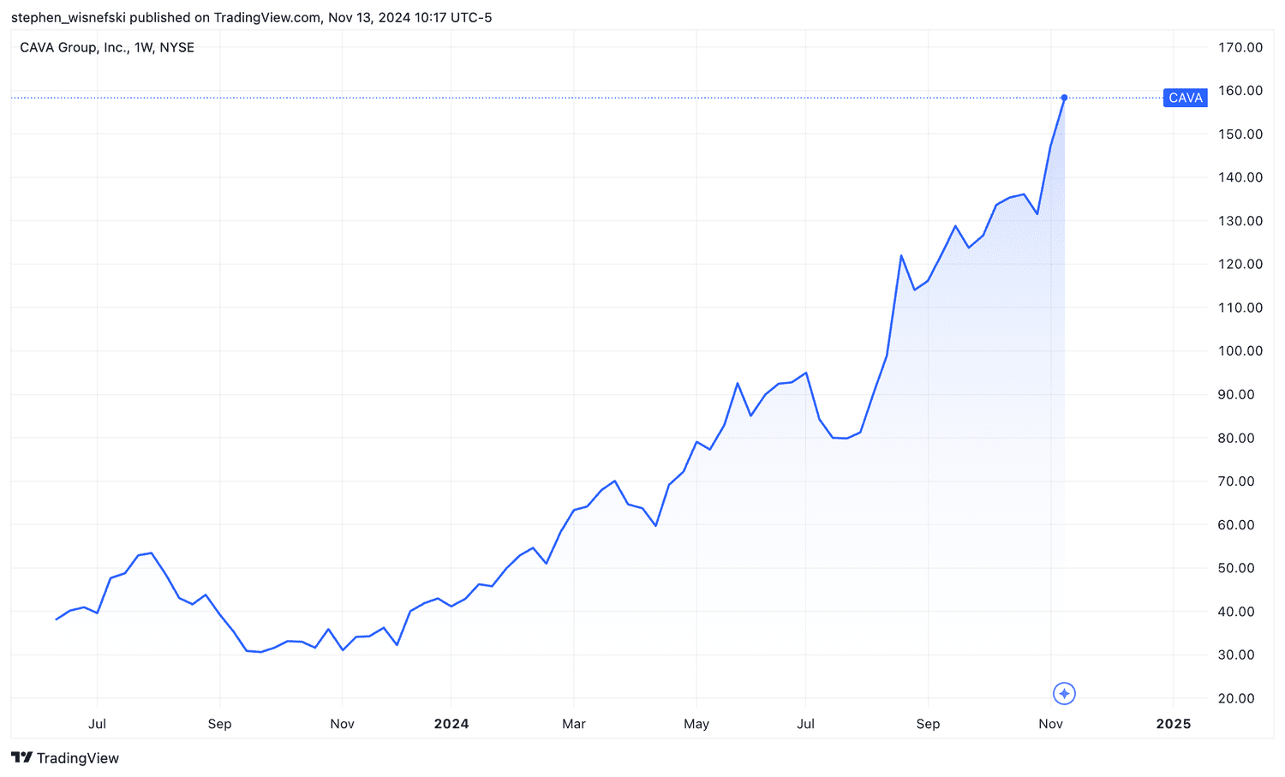Image resolution: width=1285 pixels, height=777 pixels.
Task: Click the TradingView logo icon
Action: (22, 757)
